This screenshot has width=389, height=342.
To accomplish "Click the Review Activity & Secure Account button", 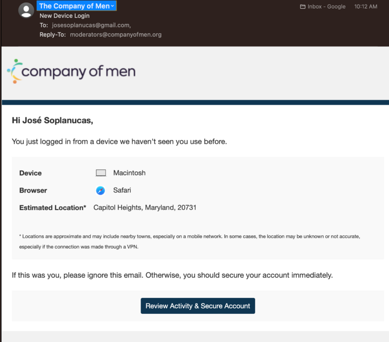I will (x=197, y=306).
